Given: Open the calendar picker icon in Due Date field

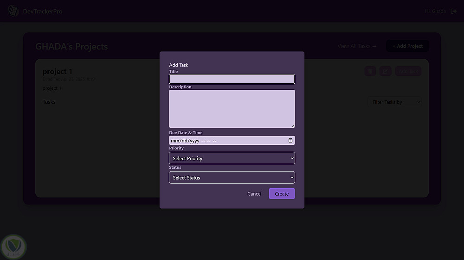Looking at the screenshot, I should (290, 141).
